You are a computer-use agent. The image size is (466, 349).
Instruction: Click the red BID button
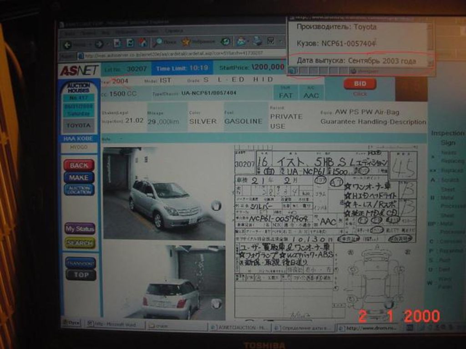[360, 84]
